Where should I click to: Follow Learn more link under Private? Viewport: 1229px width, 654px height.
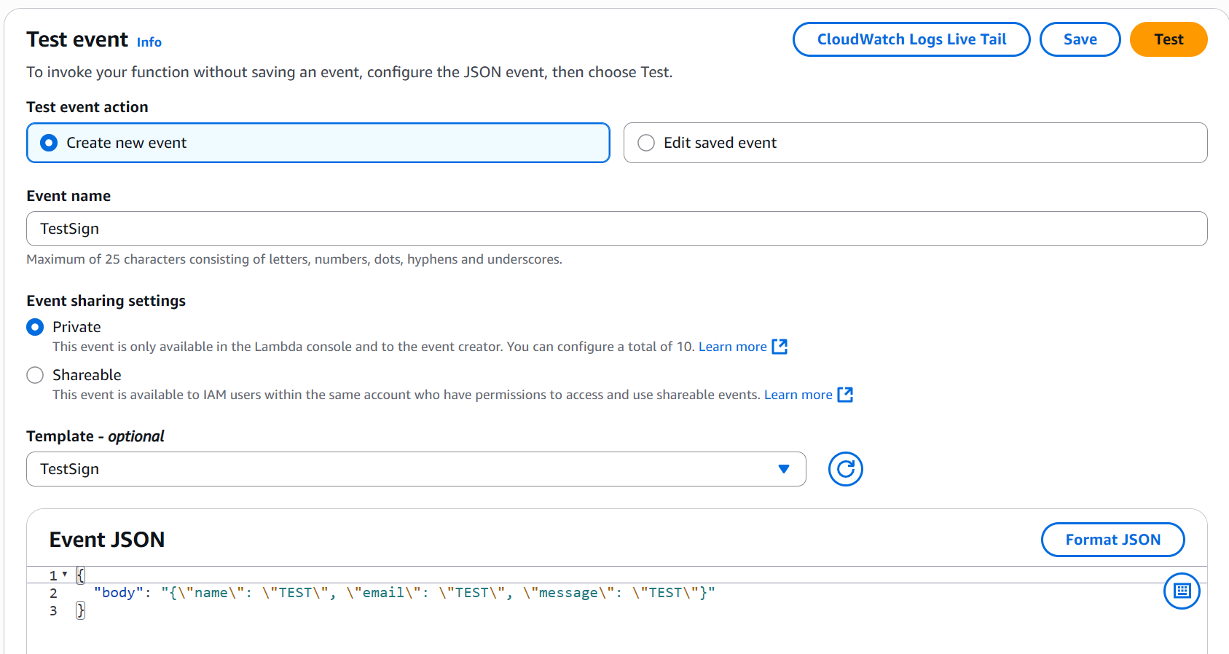(x=732, y=347)
